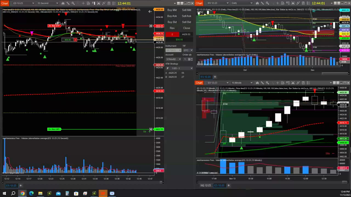Image resolution: width=351 pixels, height=197 pixels.
Task: Show Data Box in 15 Second chart toolbar
Action: 88,3
